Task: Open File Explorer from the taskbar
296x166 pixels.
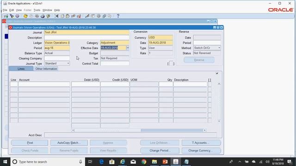Action: point(154,162)
